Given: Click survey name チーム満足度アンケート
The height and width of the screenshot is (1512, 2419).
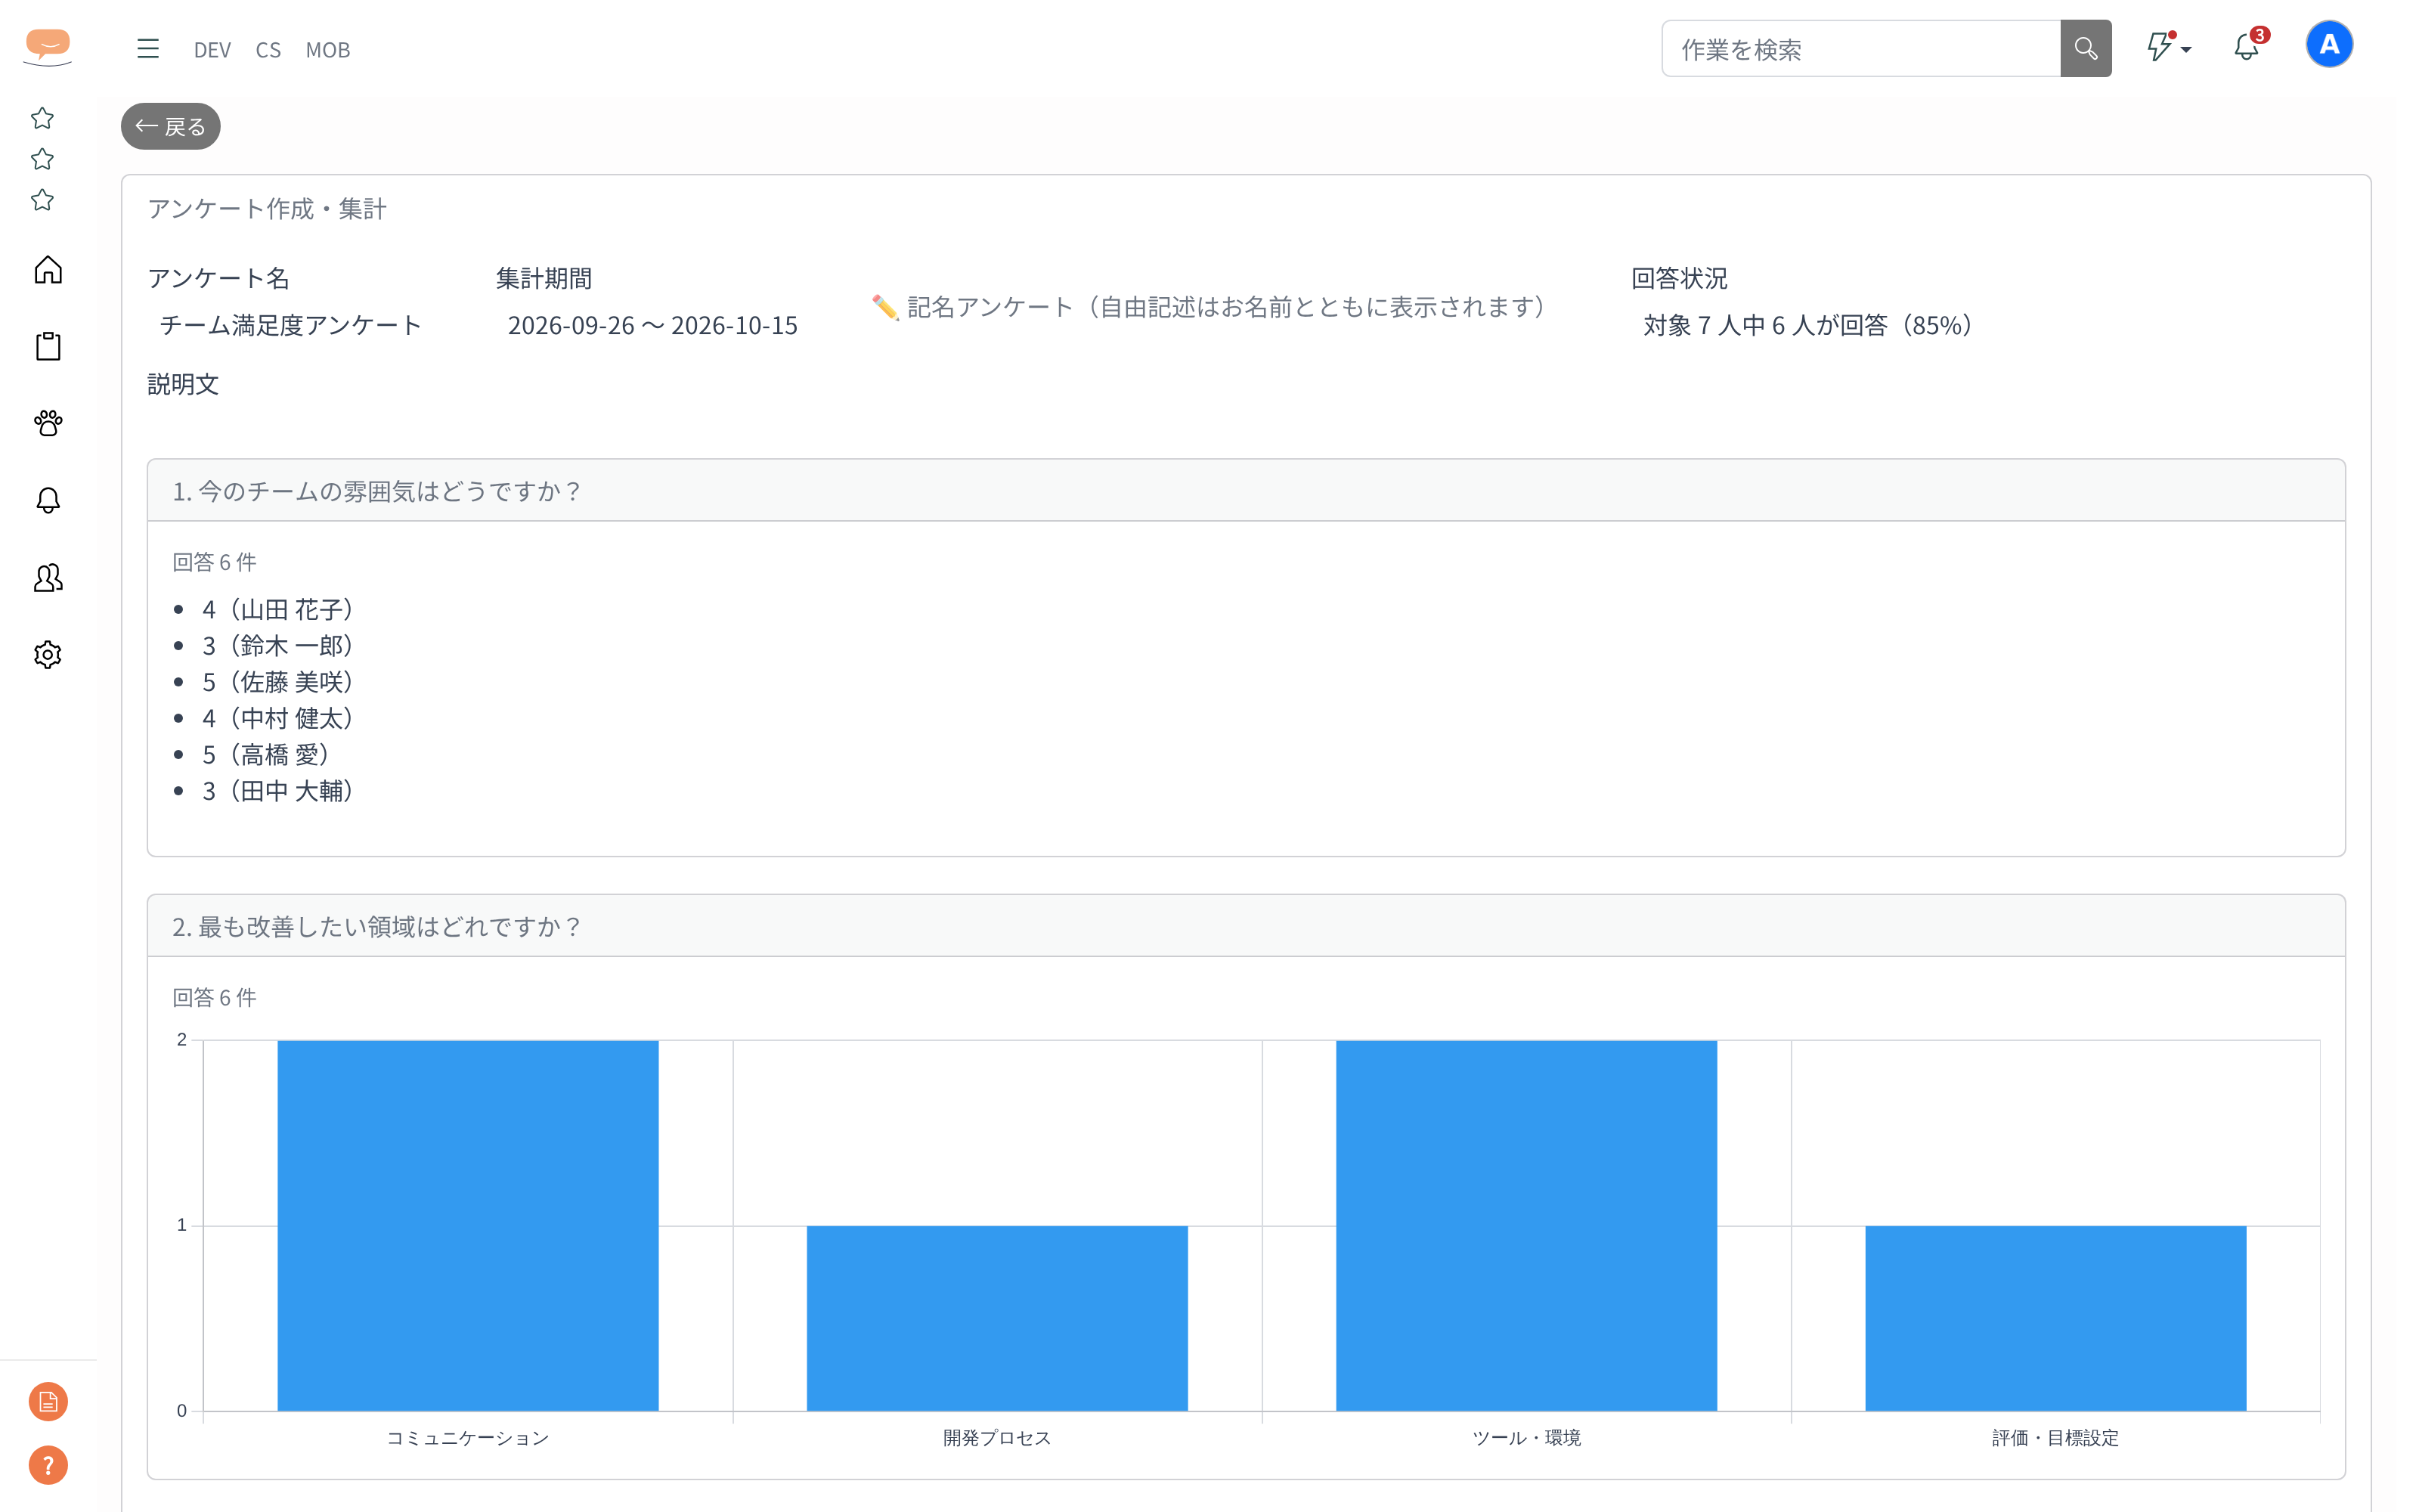Looking at the screenshot, I should pos(291,325).
